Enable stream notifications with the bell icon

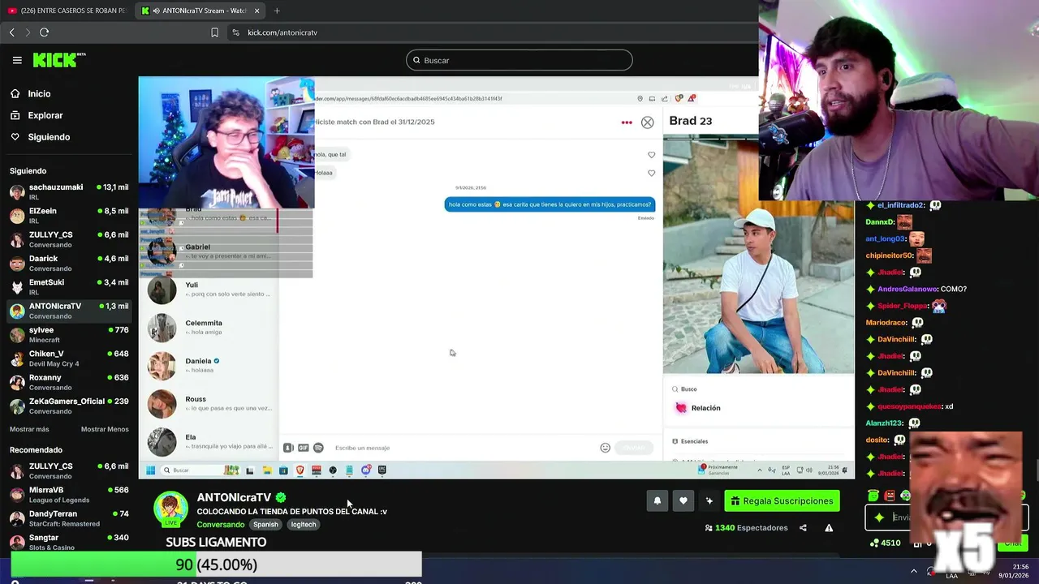(x=657, y=501)
